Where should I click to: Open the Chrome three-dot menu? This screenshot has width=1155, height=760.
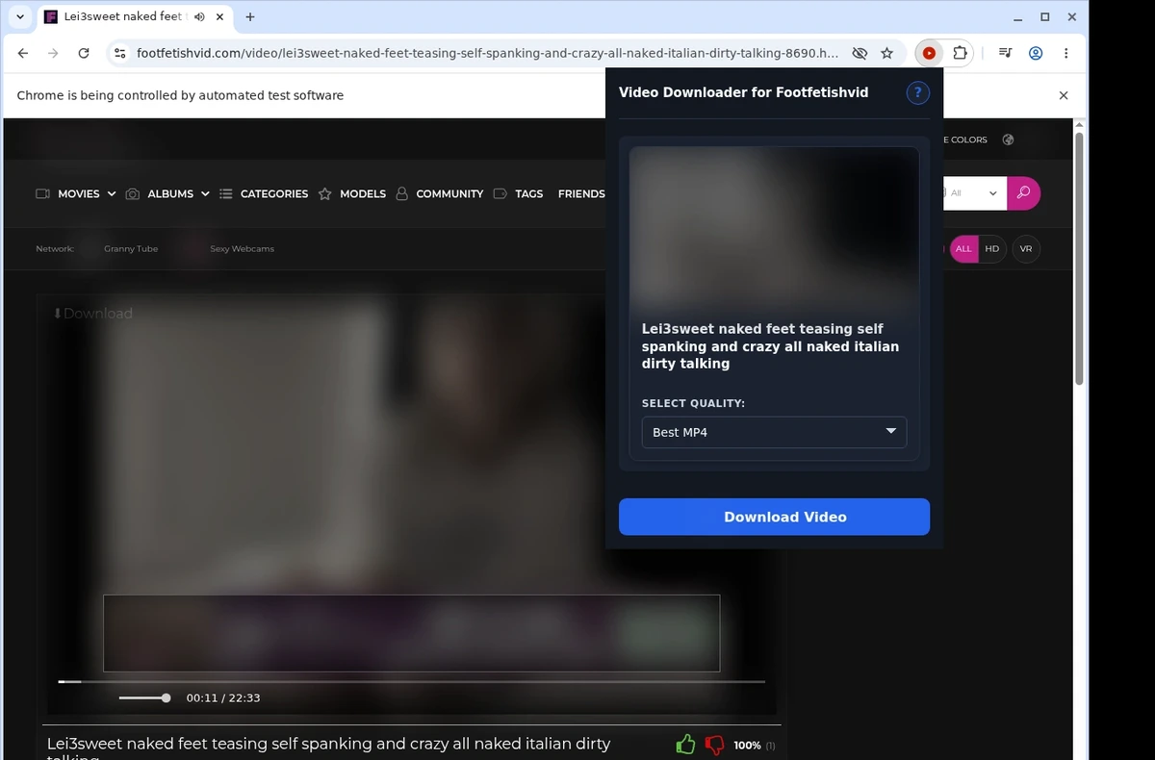click(x=1066, y=54)
